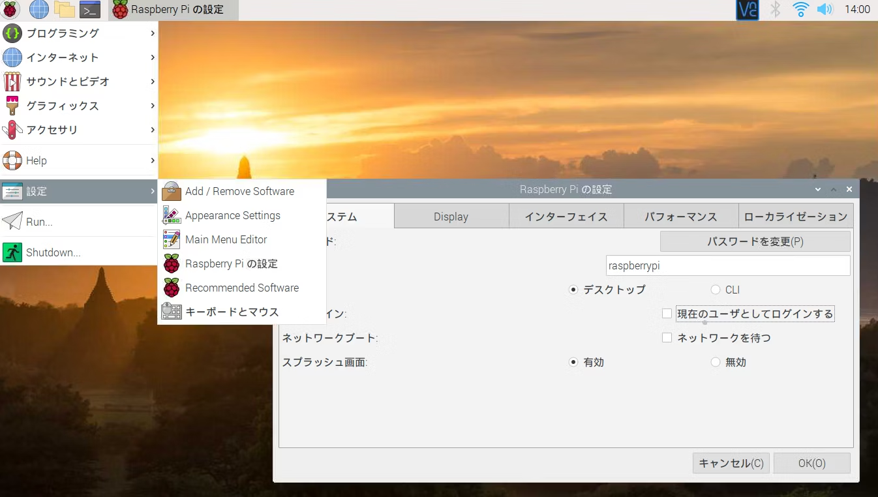Screen dimensions: 878x497
Task: Click the 14:00 clock in the panel
Action: (x=857, y=9)
